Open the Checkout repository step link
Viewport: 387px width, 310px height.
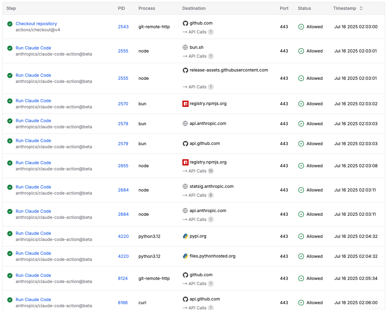point(36,24)
